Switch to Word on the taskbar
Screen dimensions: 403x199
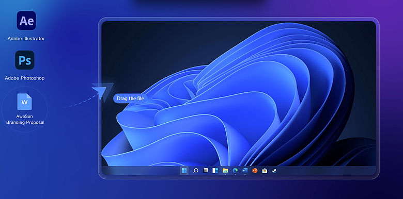[x=245, y=171]
